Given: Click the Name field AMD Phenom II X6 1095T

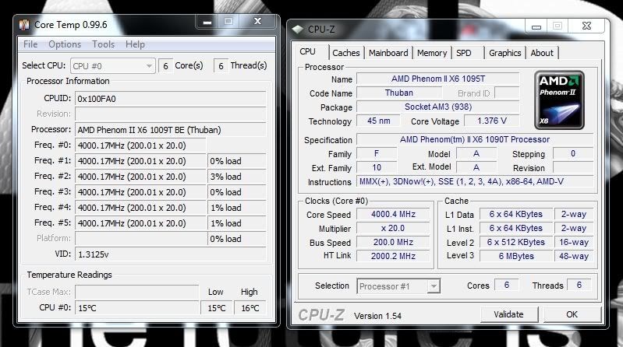Looking at the screenshot, I should (x=438, y=79).
